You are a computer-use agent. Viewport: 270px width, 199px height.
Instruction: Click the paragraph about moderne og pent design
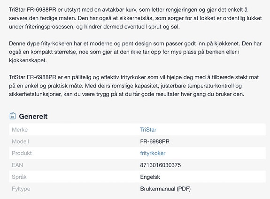[x=135, y=52]
